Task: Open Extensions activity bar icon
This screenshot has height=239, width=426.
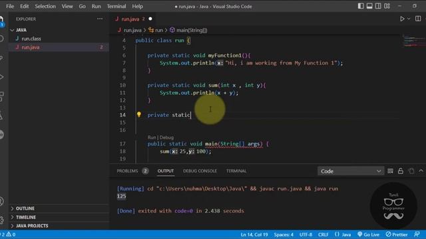Action: coord(1,96)
